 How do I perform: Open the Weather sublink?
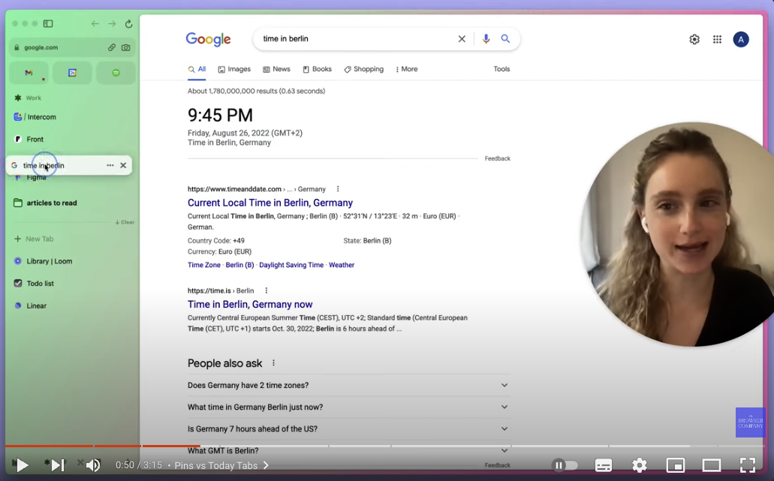[x=342, y=265]
